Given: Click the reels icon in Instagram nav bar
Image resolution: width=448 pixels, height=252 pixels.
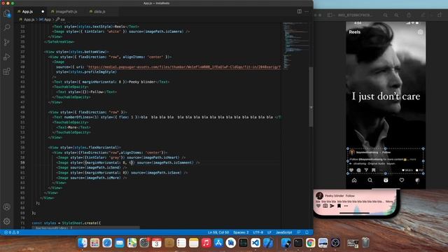Looking at the screenshot, I should point(386,181).
